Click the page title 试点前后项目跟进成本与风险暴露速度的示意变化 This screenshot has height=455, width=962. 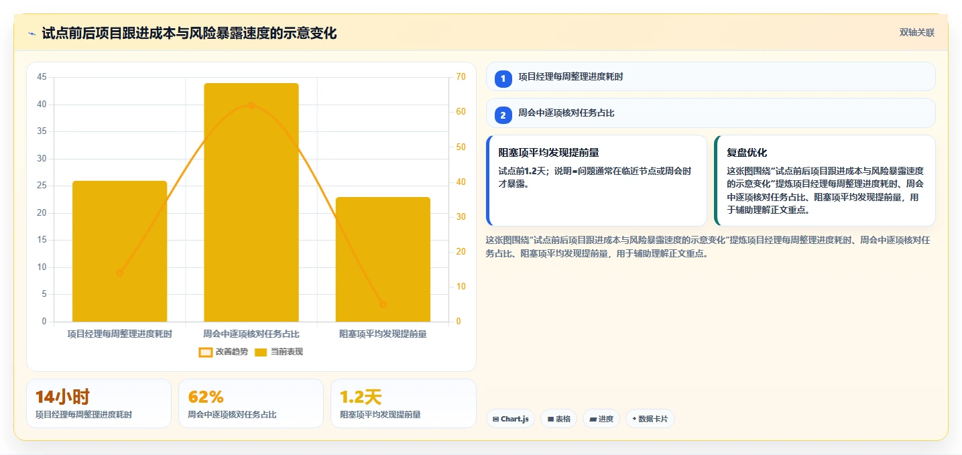coord(189,34)
